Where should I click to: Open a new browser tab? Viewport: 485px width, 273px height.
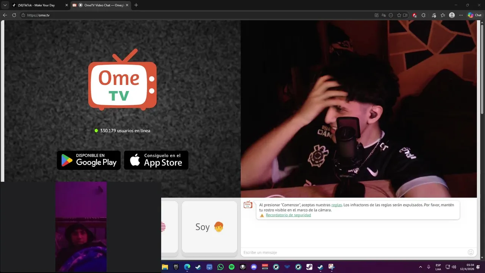pos(136,5)
